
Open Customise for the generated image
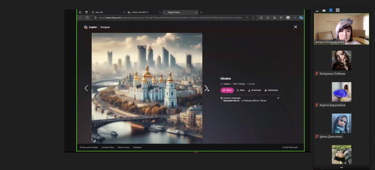(x=271, y=90)
